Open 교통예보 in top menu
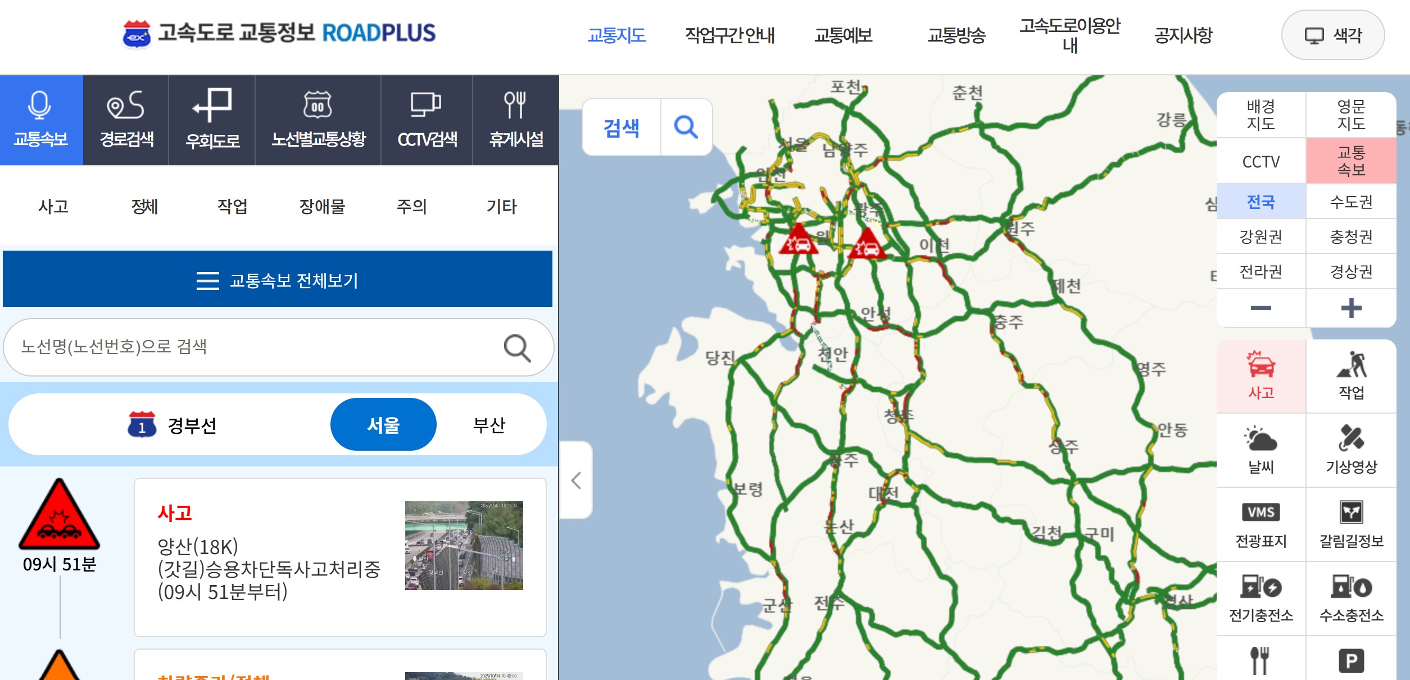The image size is (1410, 680). 843,35
